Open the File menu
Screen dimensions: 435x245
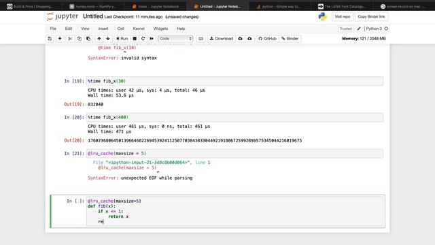53,29
